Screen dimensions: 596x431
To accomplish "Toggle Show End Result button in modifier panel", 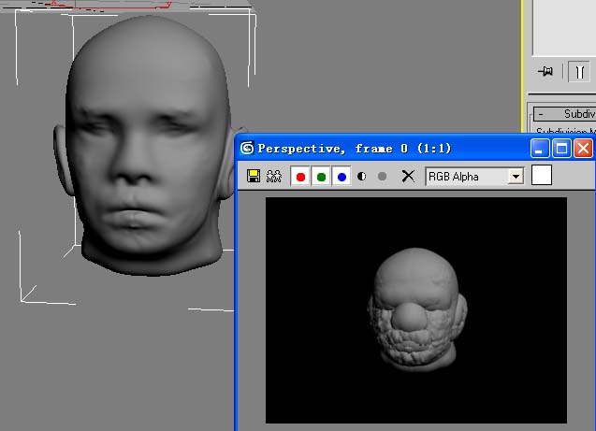I will 578,71.
